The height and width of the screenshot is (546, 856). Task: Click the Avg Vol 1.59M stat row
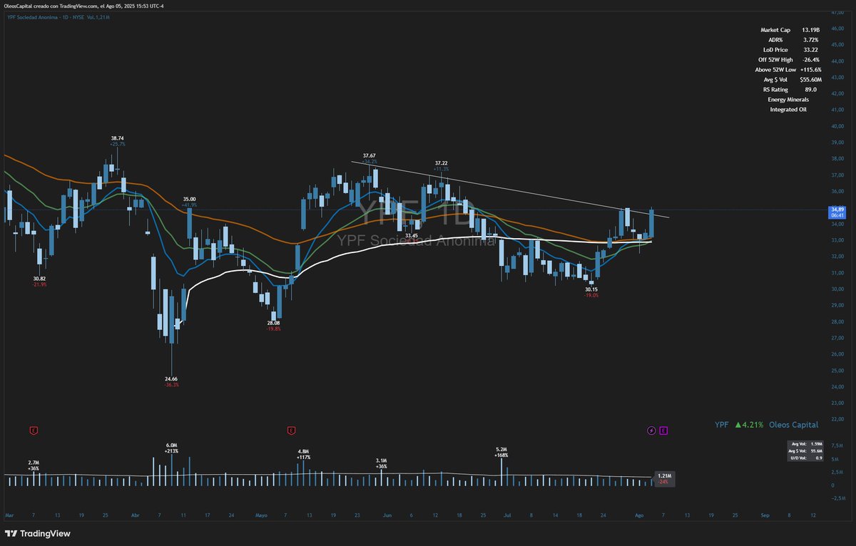click(807, 443)
